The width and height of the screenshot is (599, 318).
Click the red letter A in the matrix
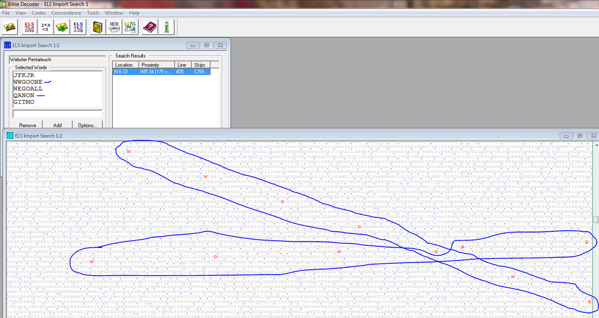tap(462, 247)
